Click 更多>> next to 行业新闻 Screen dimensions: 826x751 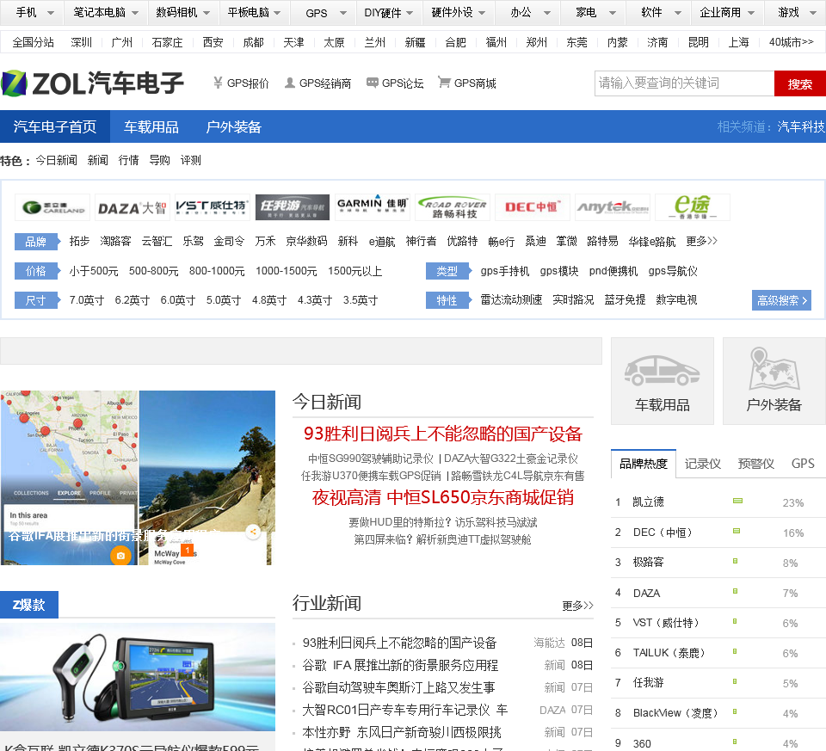pyautogui.click(x=577, y=606)
